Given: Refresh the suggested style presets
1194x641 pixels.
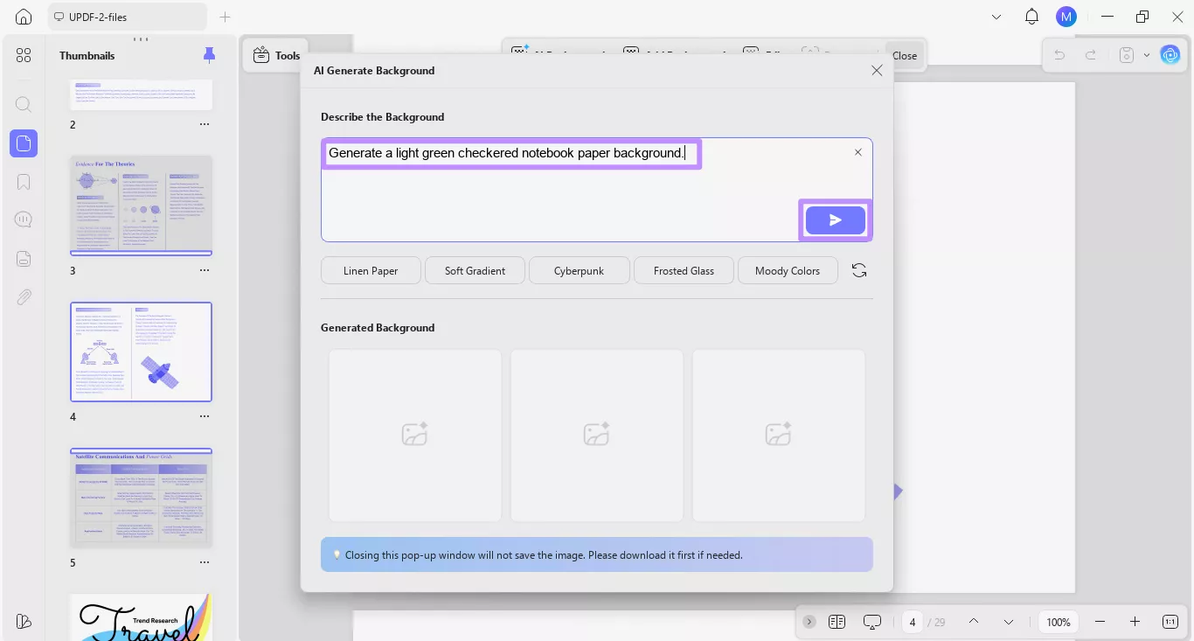Looking at the screenshot, I should point(859,270).
